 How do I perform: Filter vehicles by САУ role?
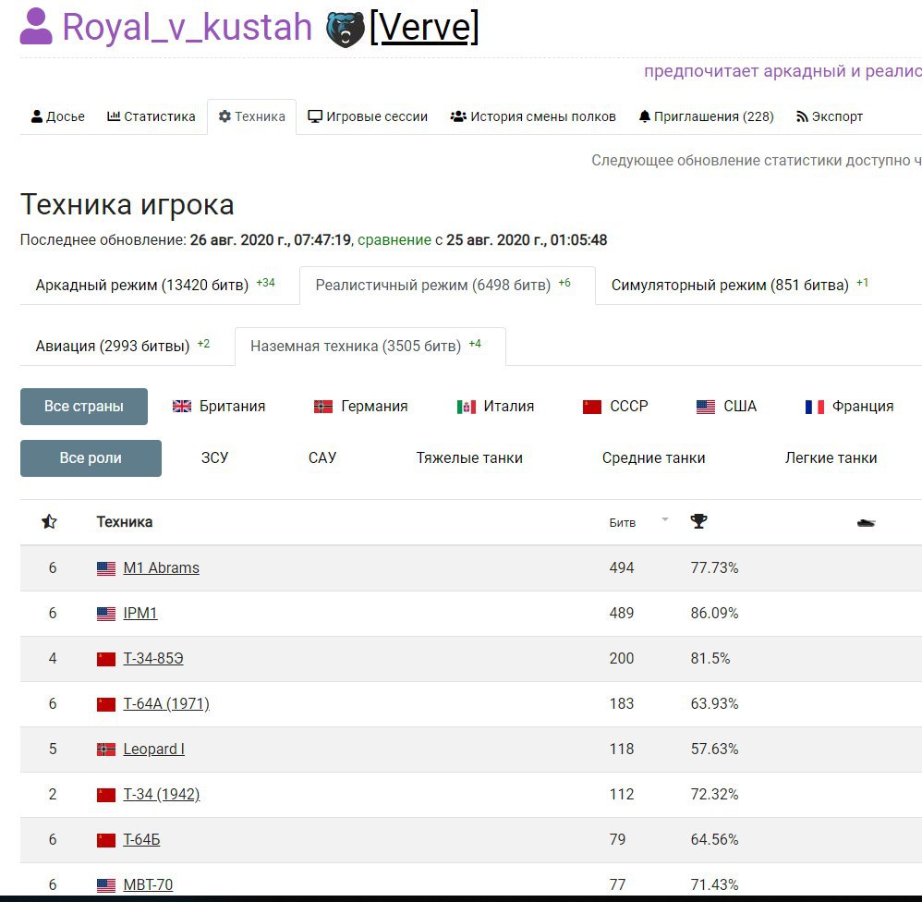[322, 457]
